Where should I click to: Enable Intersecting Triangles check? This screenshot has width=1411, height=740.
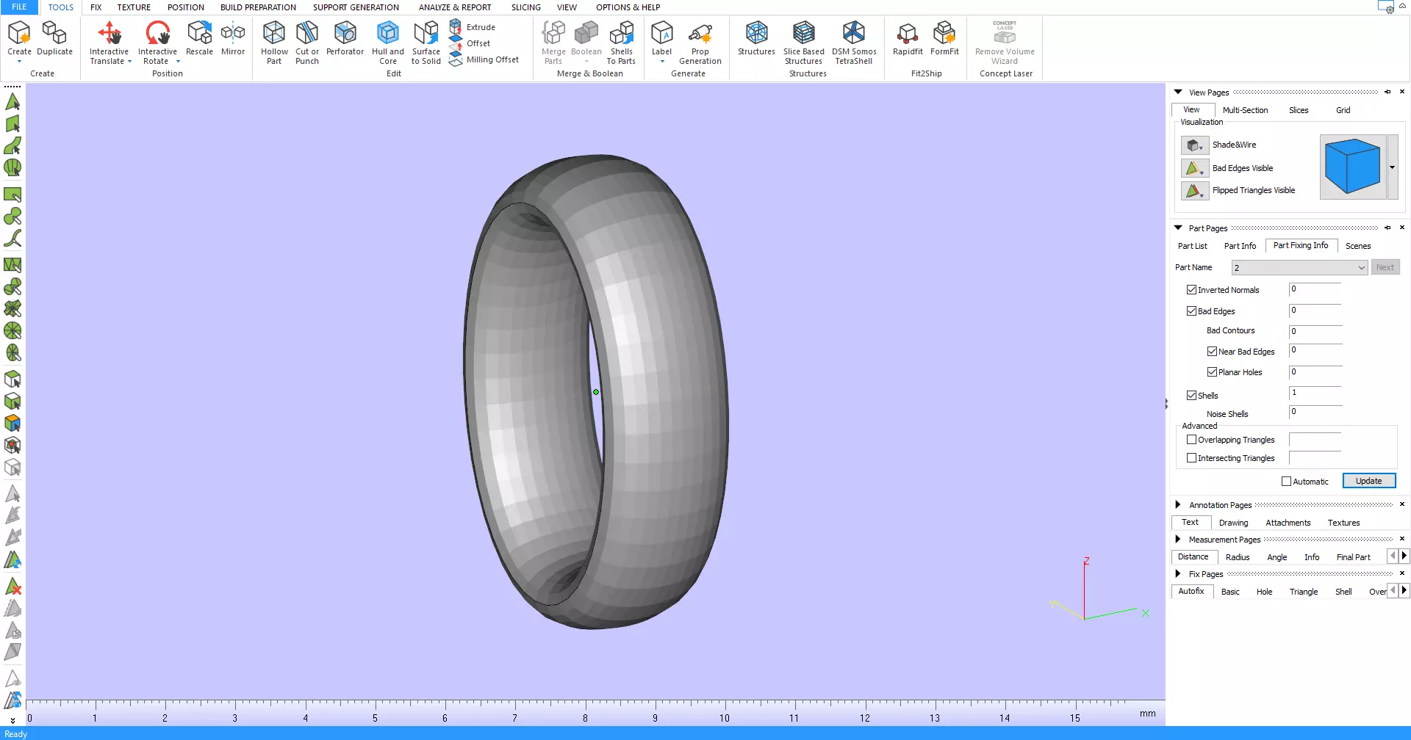click(1191, 458)
